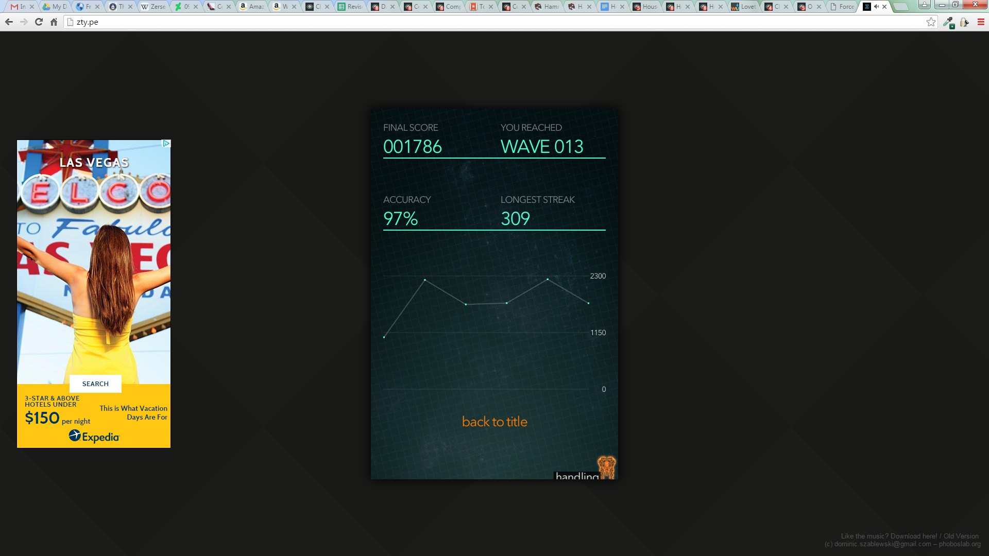This screenshot has width=989, height=556.
Task: Open the Hamr tab
Action: 547,7
